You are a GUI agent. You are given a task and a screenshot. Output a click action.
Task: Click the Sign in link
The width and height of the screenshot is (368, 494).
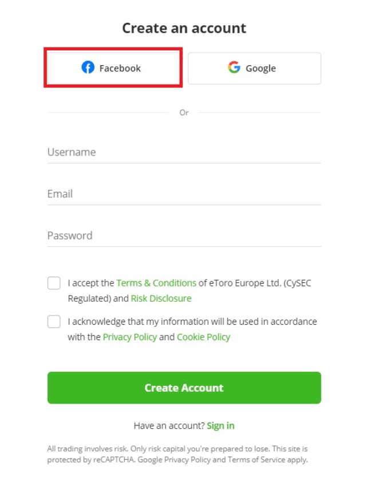coord(220,425)
